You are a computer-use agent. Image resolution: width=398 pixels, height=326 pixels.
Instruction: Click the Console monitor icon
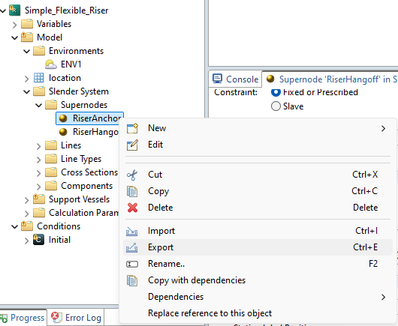click(x=218, y=79)
